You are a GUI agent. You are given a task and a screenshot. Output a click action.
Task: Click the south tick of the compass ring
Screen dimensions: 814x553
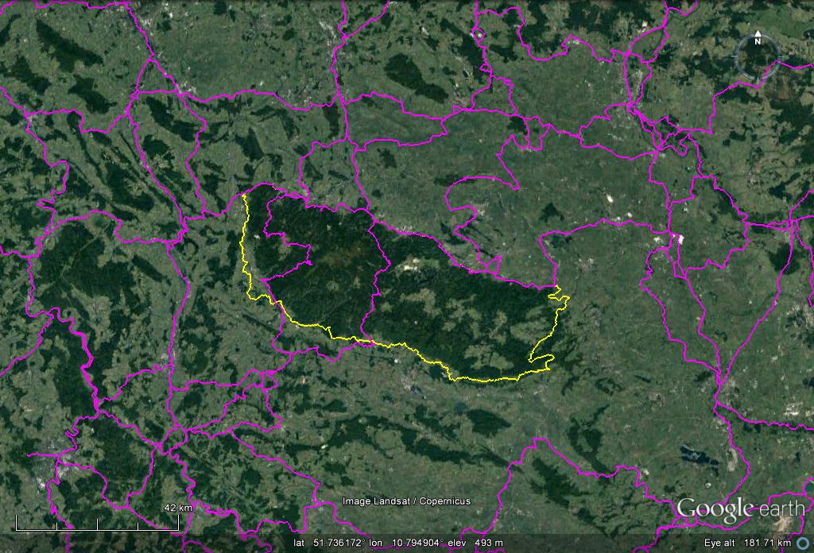click(758, 78)
